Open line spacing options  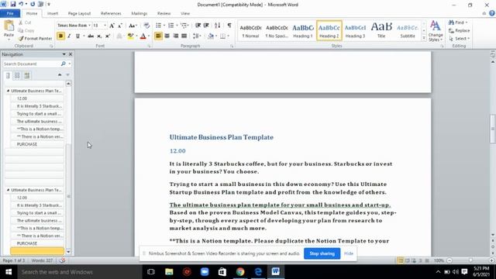[196, 36]
